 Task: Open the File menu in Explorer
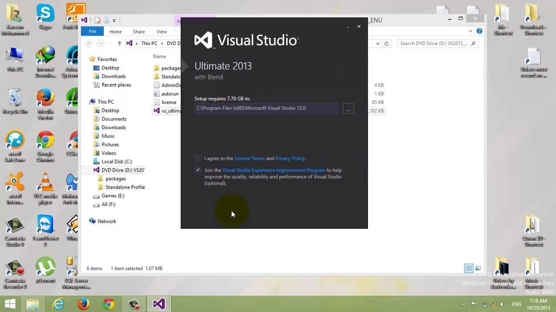(93, 32)
